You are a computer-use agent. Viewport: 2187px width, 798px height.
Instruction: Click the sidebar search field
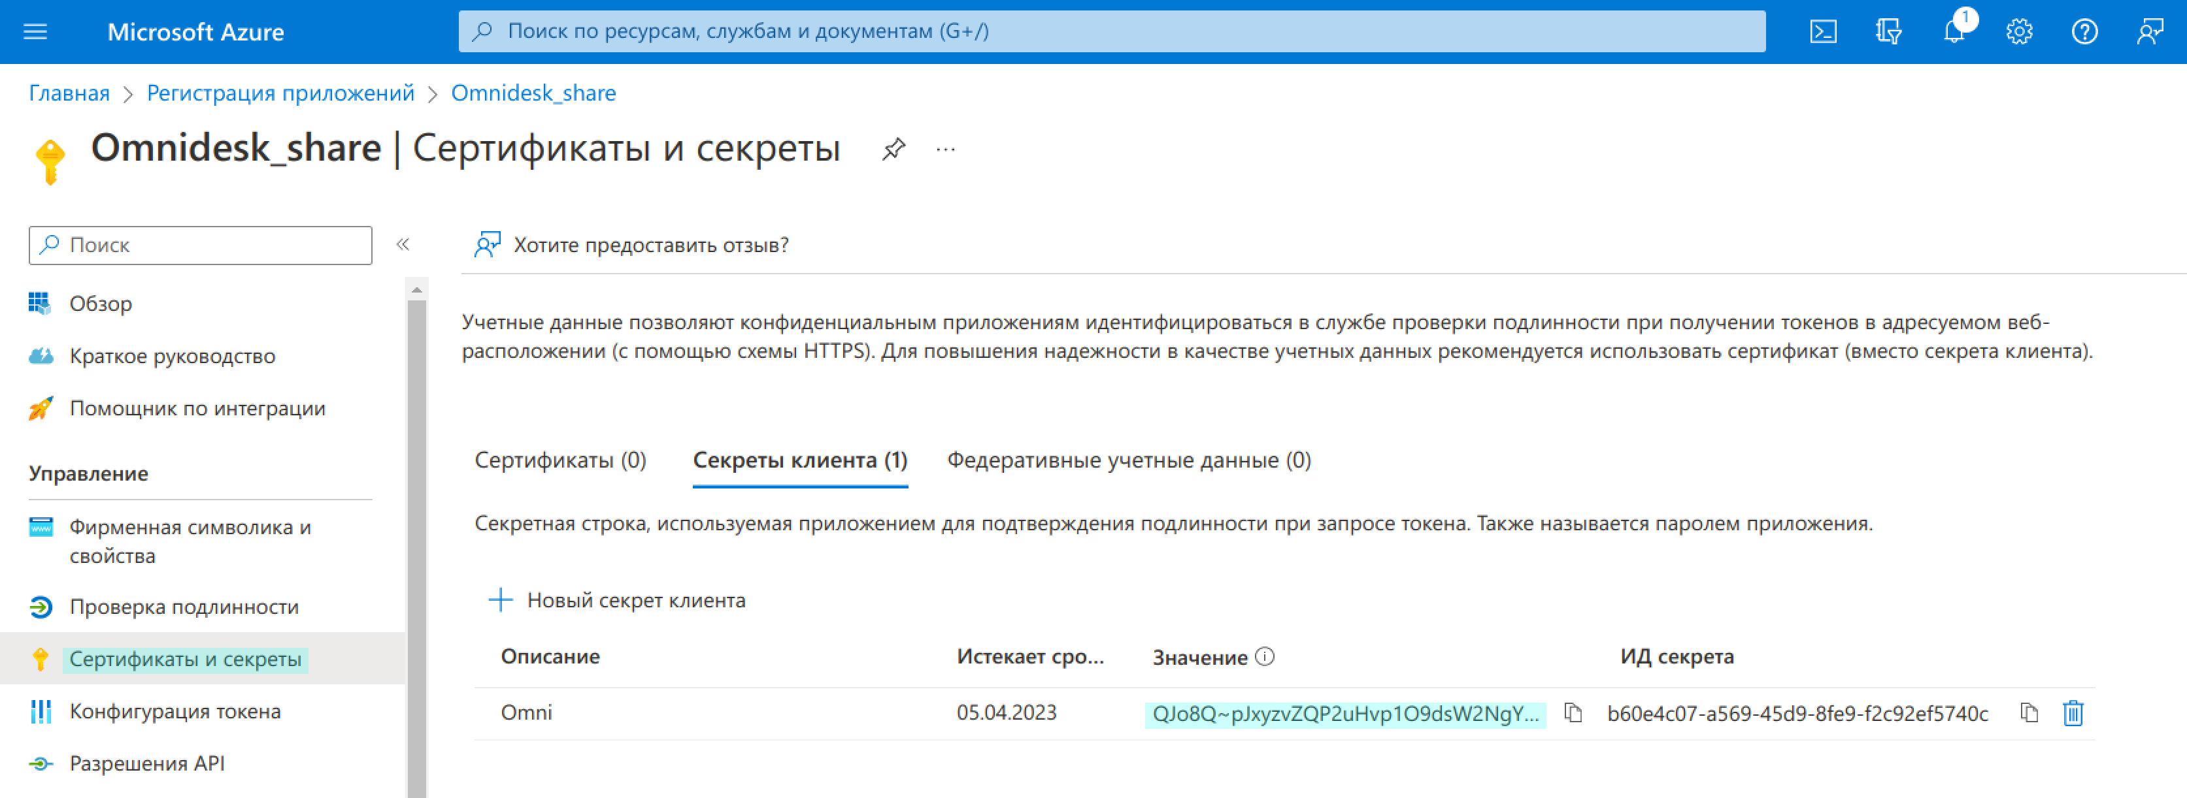coord(201,245)
